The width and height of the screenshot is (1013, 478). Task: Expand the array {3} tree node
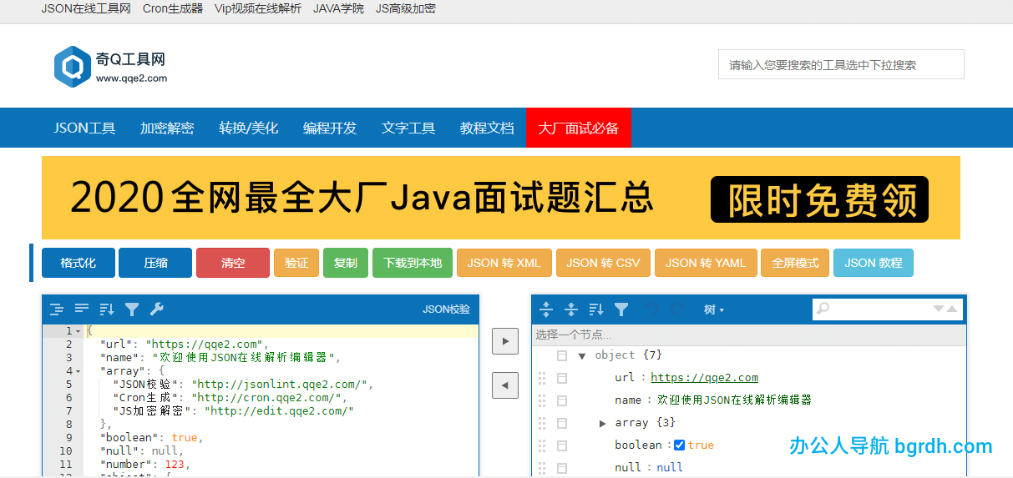click(x=603, y=423)
